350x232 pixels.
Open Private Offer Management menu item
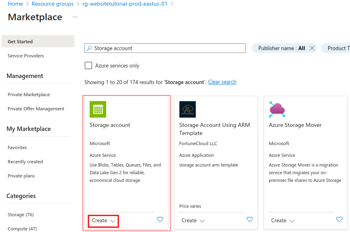[36, 109]
